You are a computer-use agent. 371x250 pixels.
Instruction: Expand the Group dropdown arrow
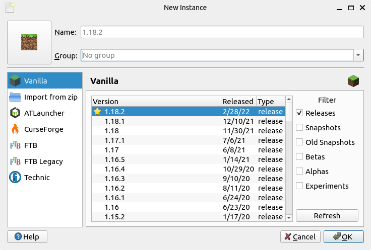(x=358, y=55)
